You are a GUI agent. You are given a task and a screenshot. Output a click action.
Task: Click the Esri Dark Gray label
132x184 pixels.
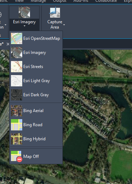[x=36, y=95]
